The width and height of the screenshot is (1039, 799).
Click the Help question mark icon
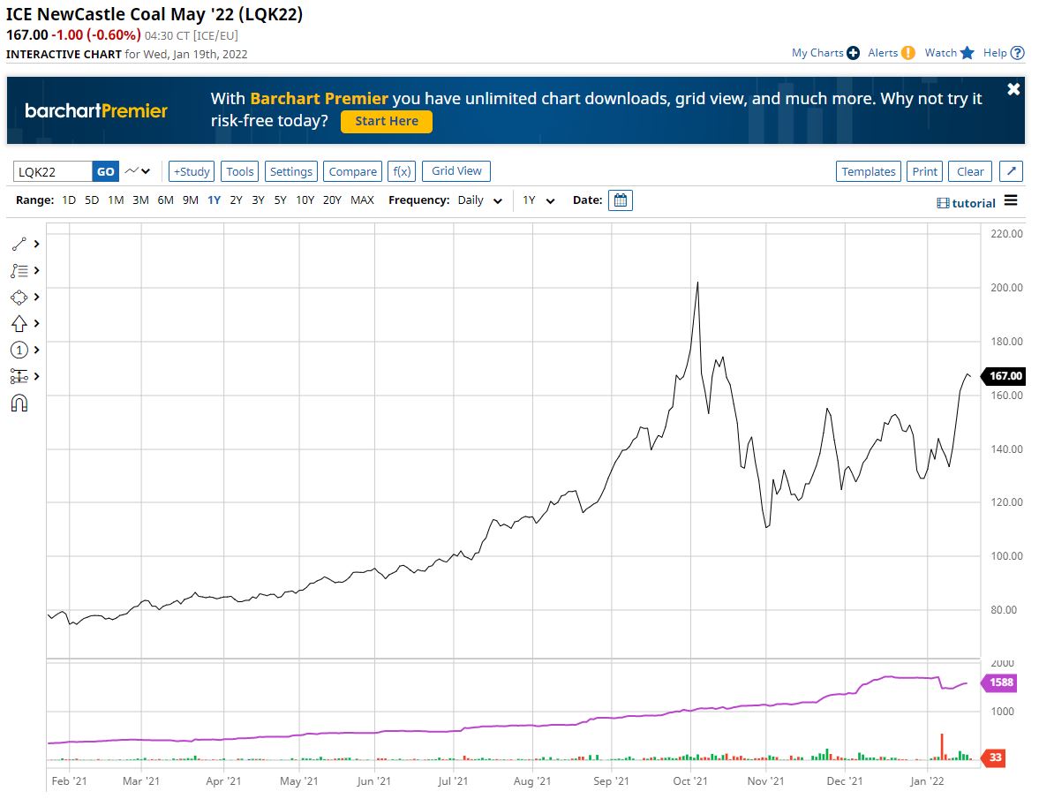tap(1018, 53)
